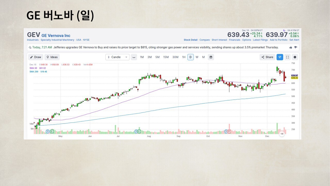The height and width of the screenshot is (186, 330).
Task: Open the Draw tool with pencil icon
Action: (x=36, y=57)
